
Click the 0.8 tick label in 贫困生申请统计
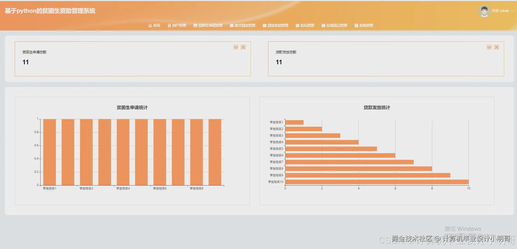pyautogui.click(x=36, y=132)
